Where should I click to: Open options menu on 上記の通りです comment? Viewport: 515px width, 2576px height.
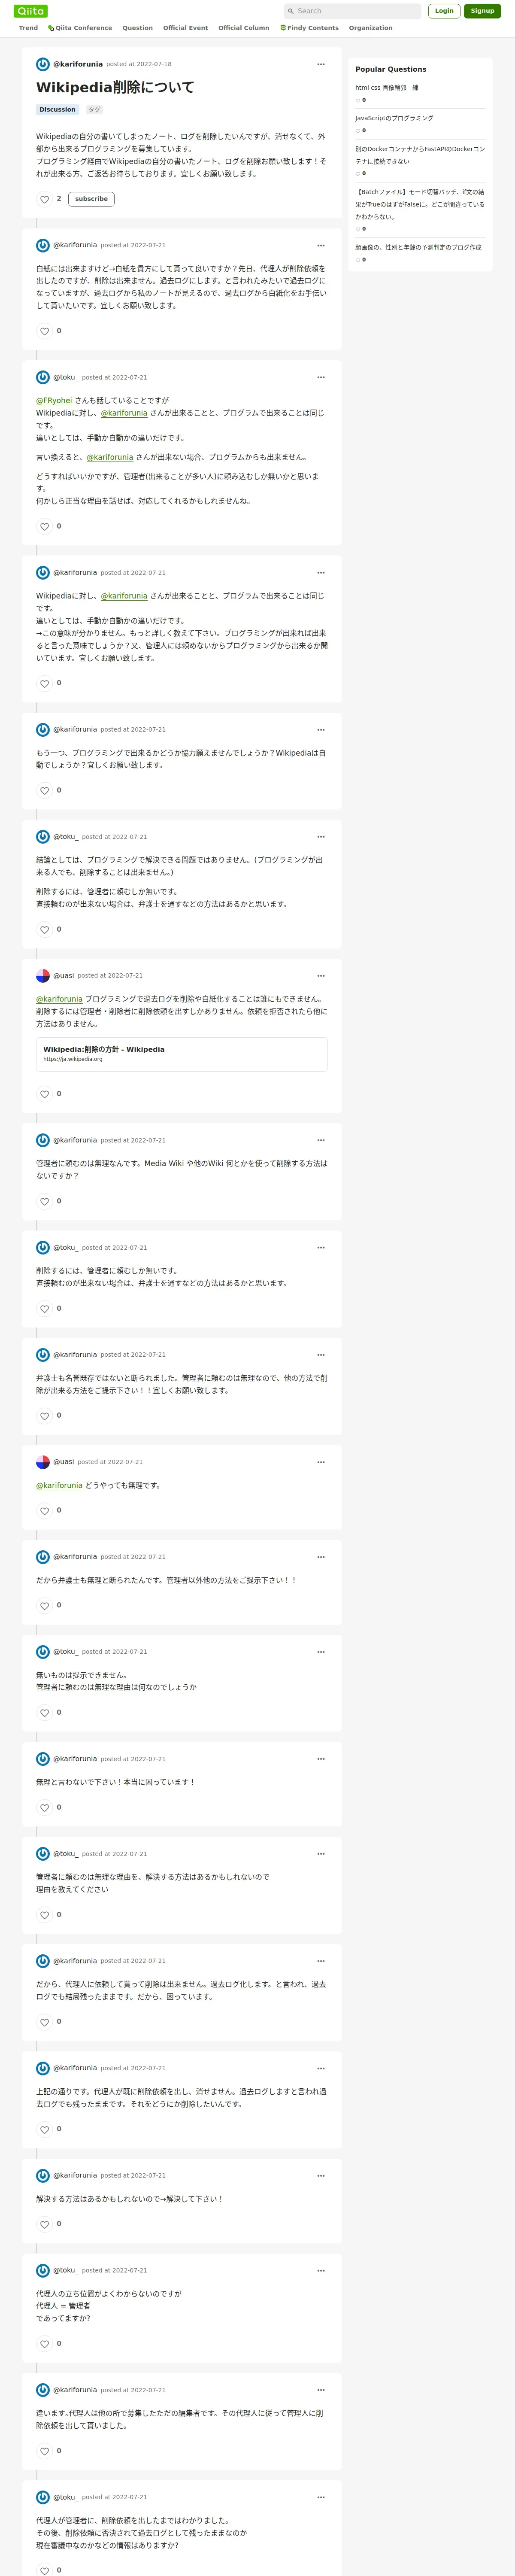pos(321,2068)
